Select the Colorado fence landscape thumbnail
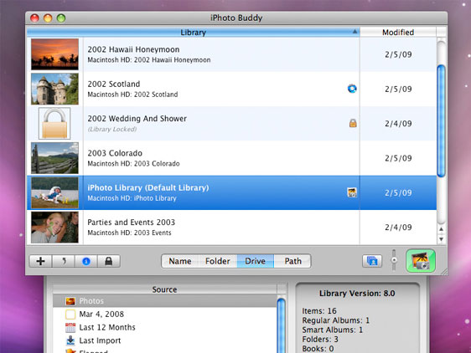 (x=54, y=158)
